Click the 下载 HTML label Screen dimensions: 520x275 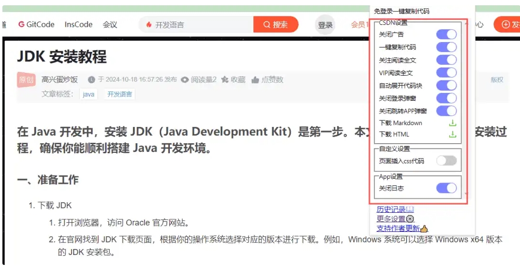394,134
